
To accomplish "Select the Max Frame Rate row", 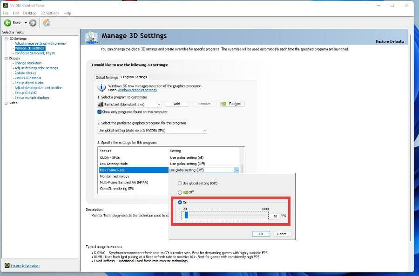I will coord(133,170).
